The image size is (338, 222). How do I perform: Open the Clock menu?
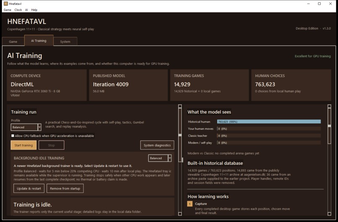point(18,10)
